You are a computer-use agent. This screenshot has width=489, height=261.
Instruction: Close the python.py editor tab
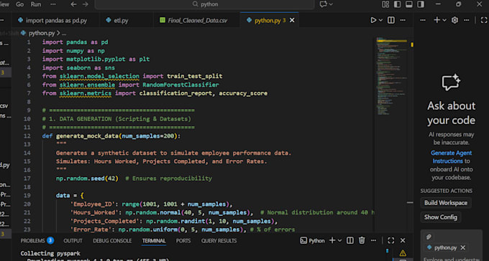pyautogui.click(x=292, y=20)
